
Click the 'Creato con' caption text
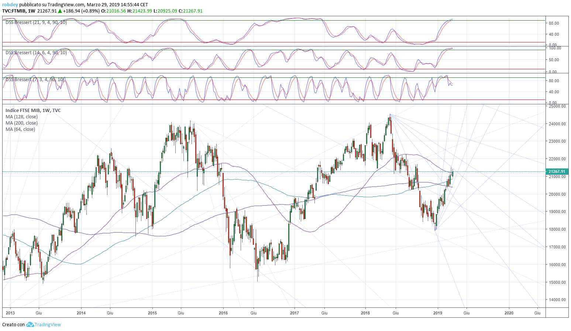[14, 325]
